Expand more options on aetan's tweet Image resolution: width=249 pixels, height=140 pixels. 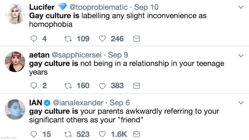pyautogui.click(x=241, y=56)
